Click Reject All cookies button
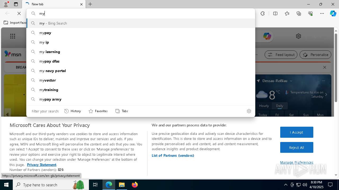Screen dimensions: 339x190 [297, 148]
